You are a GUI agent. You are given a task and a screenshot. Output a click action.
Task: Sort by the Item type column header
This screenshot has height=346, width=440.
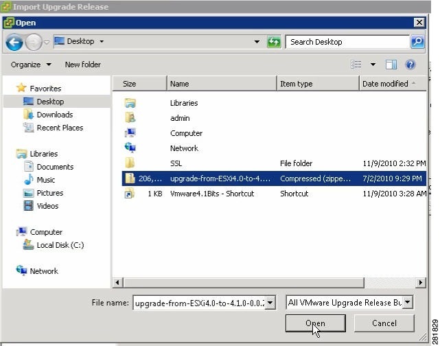click(319, 84)
